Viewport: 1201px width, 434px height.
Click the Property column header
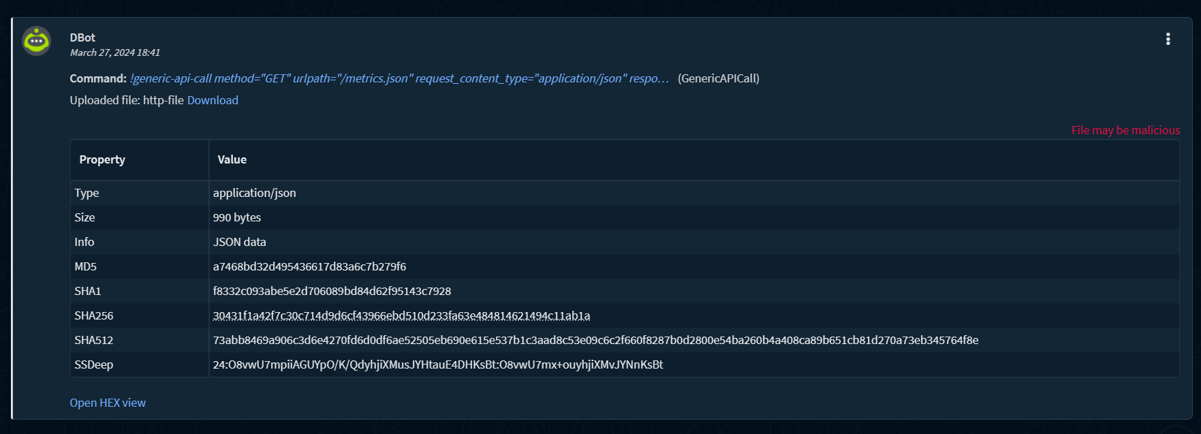[x=102, y=159]
